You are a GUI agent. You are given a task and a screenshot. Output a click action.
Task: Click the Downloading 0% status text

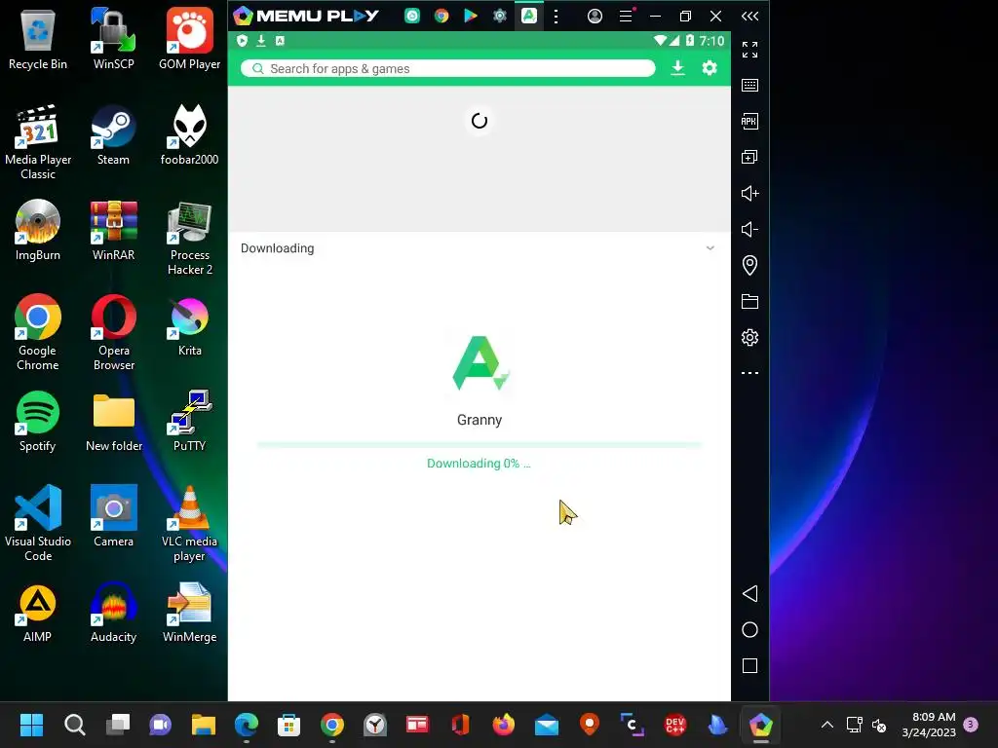tap(478, 463)
